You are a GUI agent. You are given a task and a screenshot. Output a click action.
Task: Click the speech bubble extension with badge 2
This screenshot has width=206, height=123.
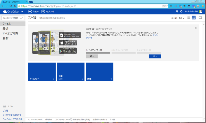194,6
